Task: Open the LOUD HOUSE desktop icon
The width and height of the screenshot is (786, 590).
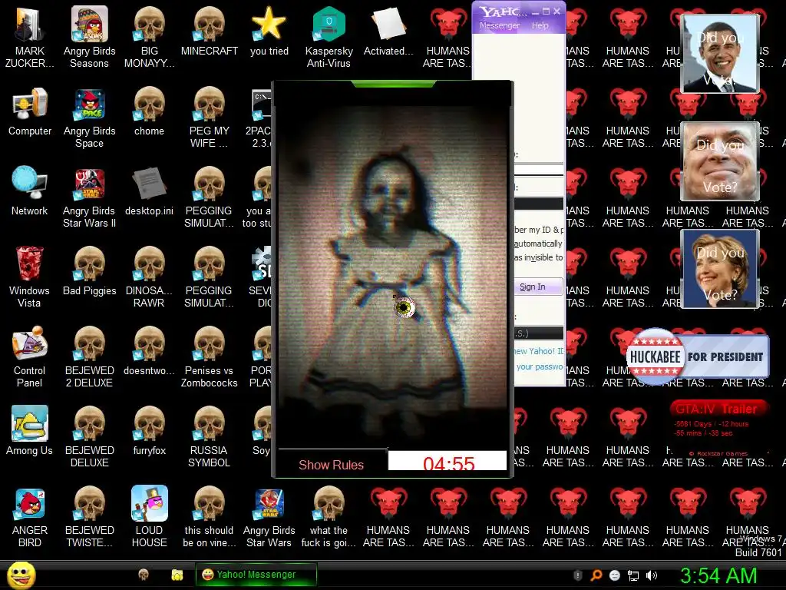Action: (x=149, y=517)
